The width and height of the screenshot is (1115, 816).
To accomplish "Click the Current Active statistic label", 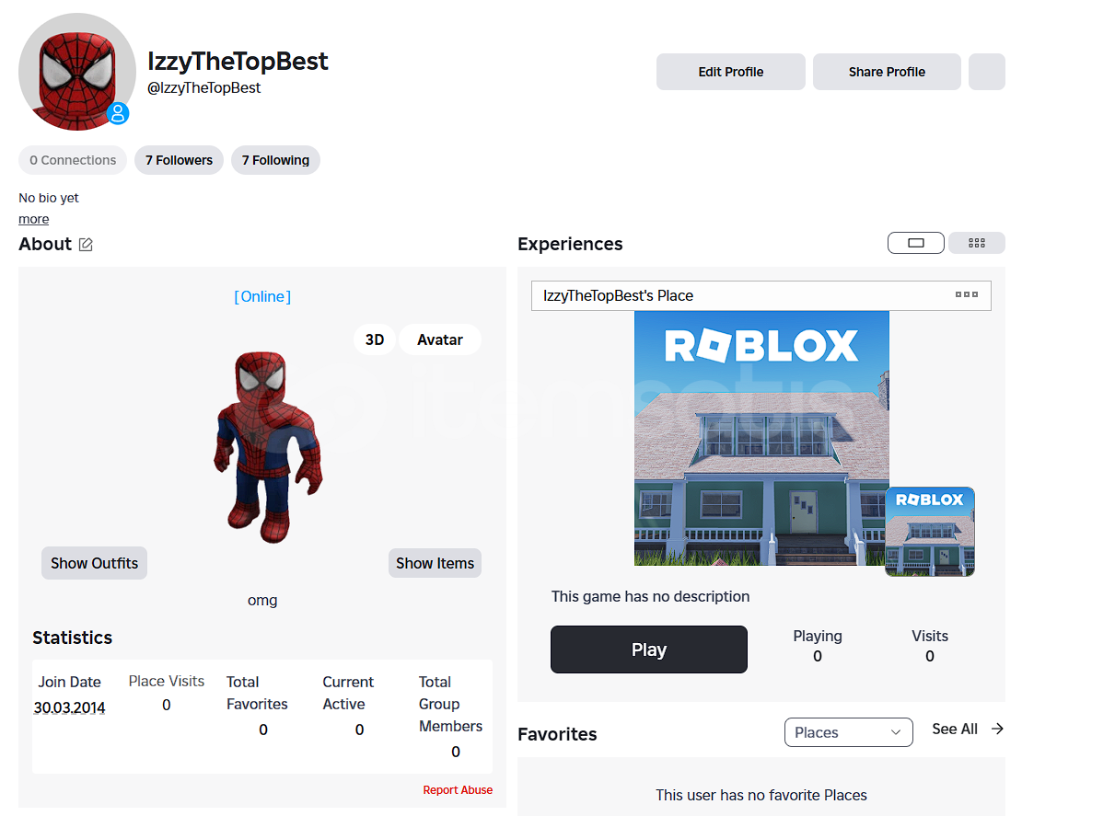I will [348, 693].
